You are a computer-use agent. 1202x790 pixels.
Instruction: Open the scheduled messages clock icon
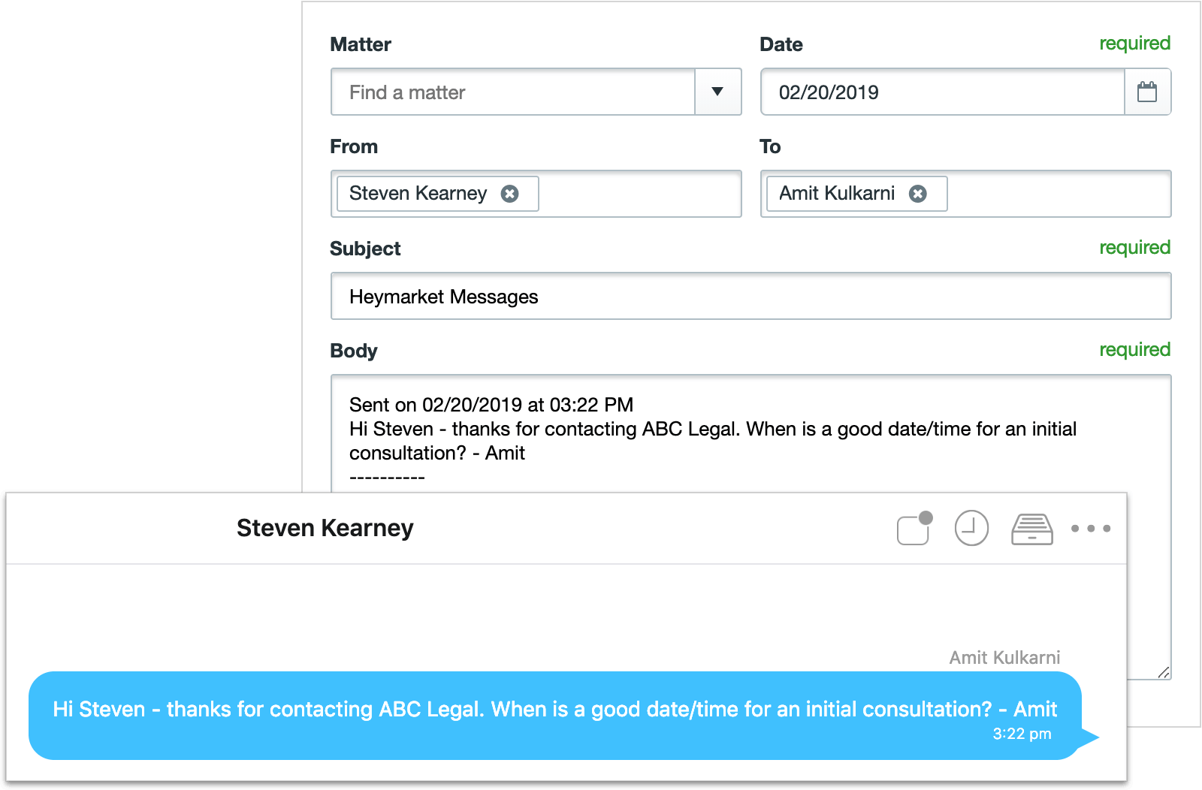tap(971, 528)
